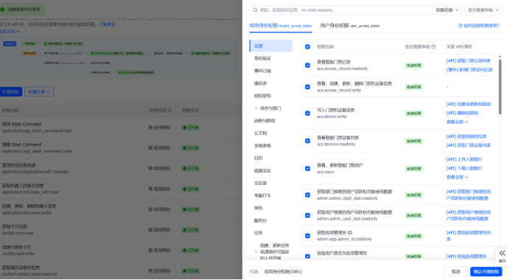Viewport: 510px width, 280px height.
Task: Uncheck the acs:device:write permission checkbox
Action: coord(307,113)
